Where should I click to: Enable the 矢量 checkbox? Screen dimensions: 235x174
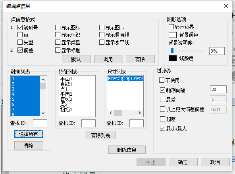pos(20,42)
